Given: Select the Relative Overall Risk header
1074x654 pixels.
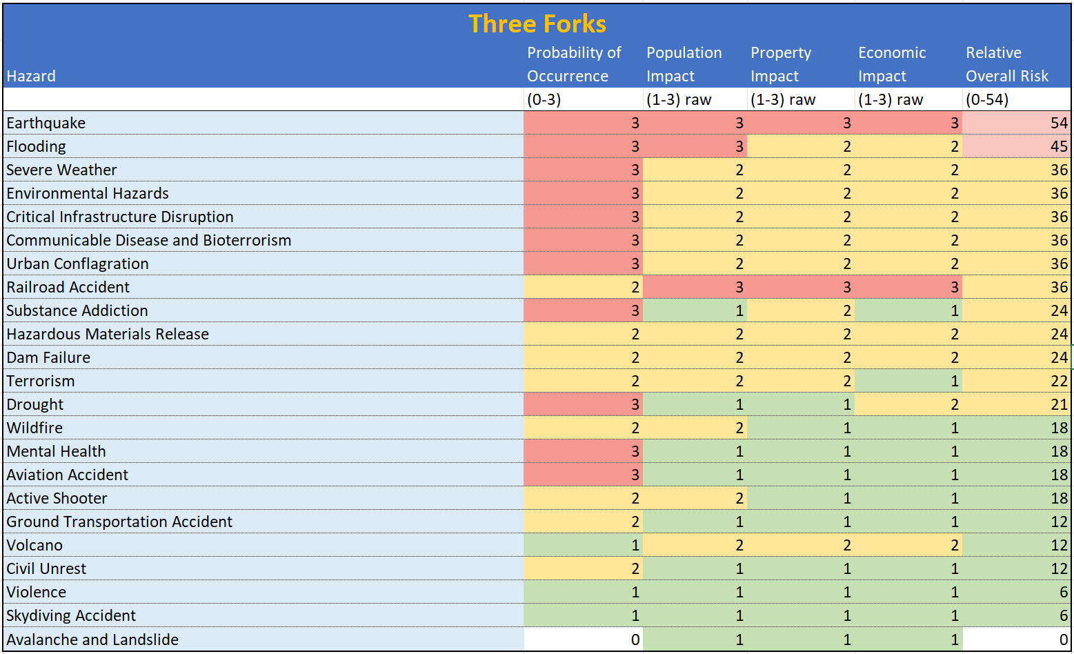Looking at the screenshot, I should [x=1007, y=64].
